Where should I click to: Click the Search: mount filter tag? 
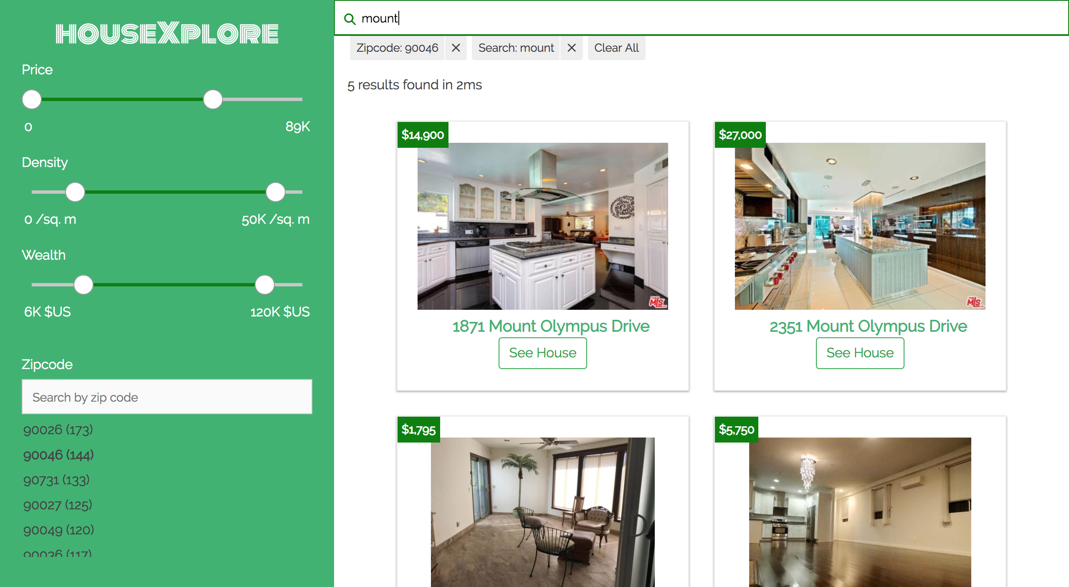(516, 48)
